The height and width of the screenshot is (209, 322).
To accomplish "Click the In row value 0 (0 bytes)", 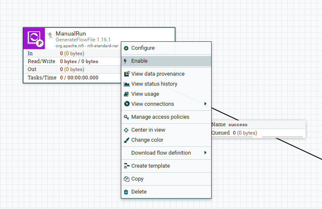I will [x=72, y=54].
